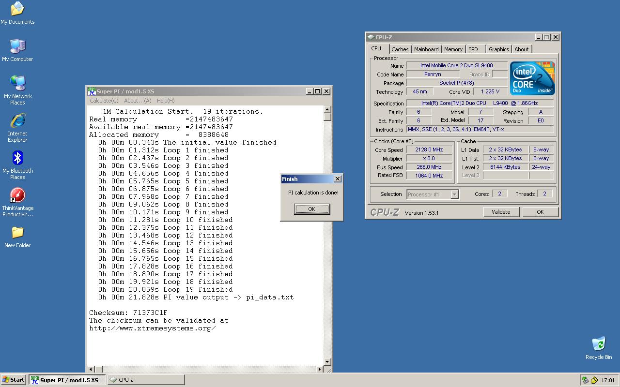Maximize the Super PI window
This screenshot has width=620, height=387.
[318, 91]
